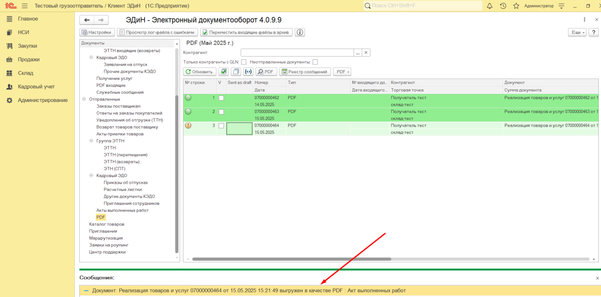Click Просмотр лог-файла с ошибками button
Viewport: 601px width, 297px height.
157,32
